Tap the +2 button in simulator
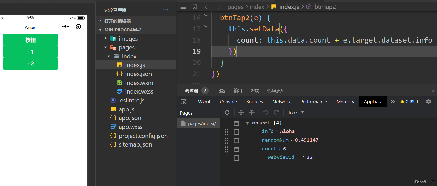The width and height of the screenshot is (437, 186). pos(30,63)
